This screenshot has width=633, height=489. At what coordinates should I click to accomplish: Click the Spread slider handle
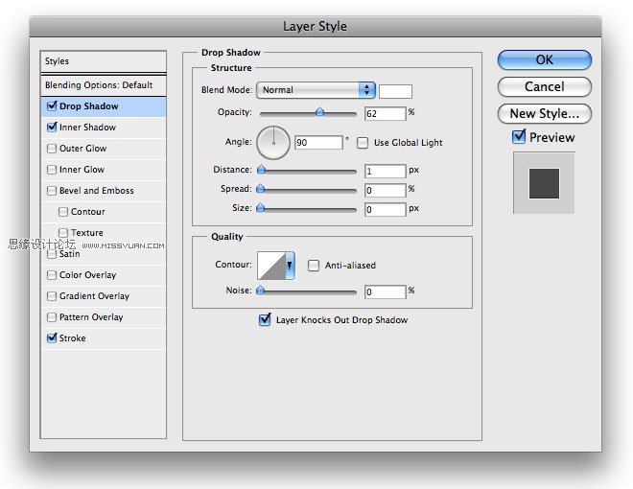261,189
